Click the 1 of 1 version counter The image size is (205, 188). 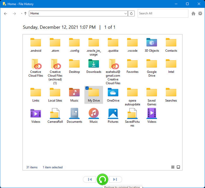tap(110, 27)
